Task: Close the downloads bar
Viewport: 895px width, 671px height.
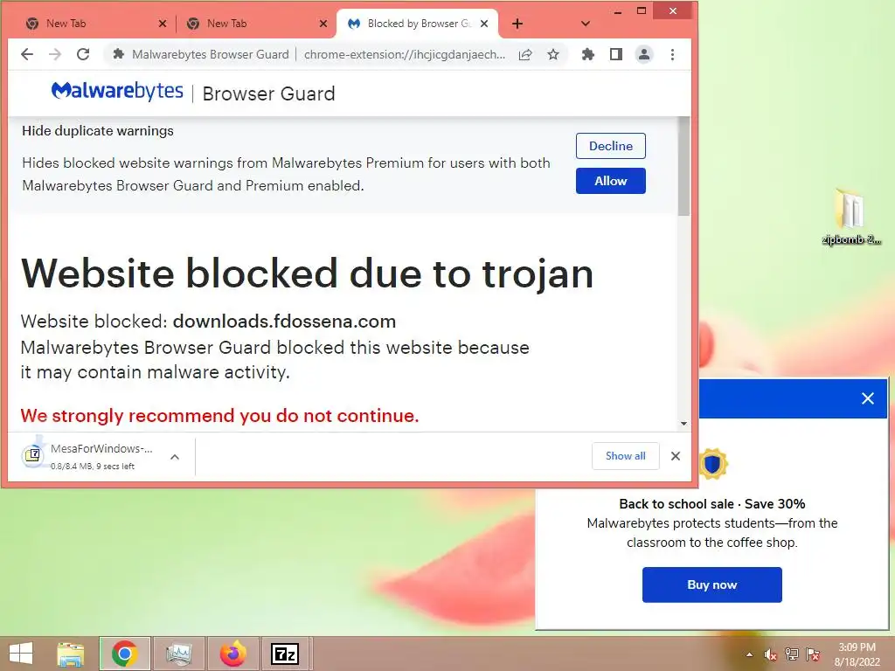Action: [676, 456]
